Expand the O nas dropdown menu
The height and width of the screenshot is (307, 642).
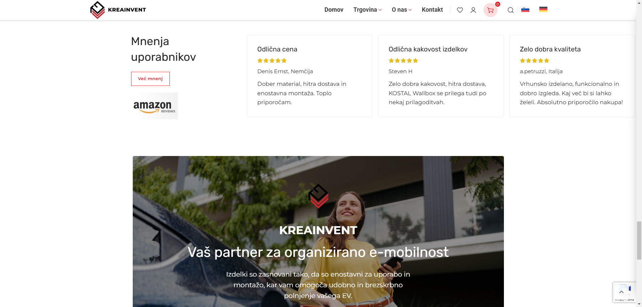(402, 10)
